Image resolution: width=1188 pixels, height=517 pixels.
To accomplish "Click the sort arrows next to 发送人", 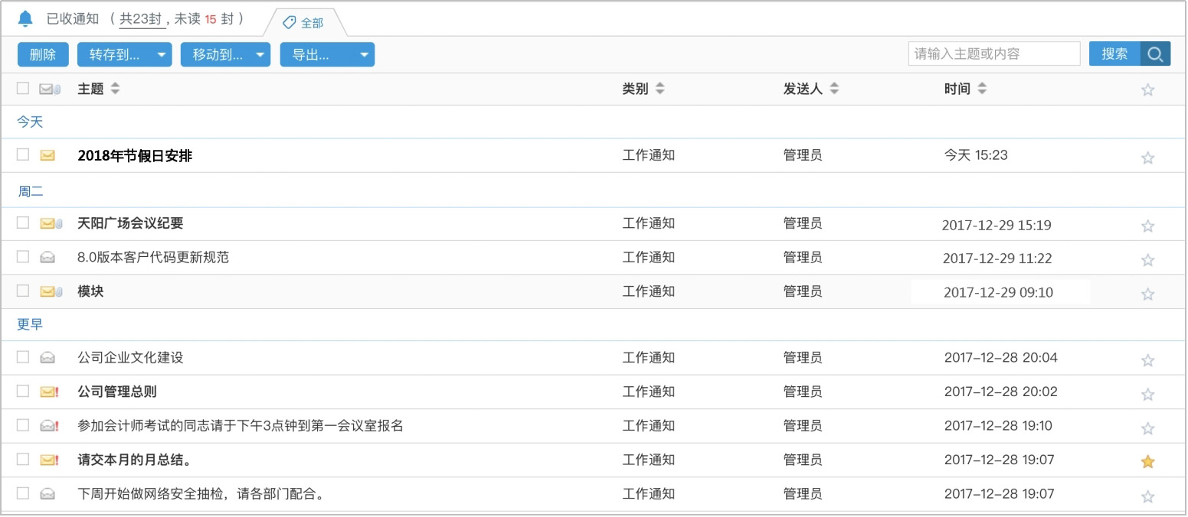I will click(833, 89).
